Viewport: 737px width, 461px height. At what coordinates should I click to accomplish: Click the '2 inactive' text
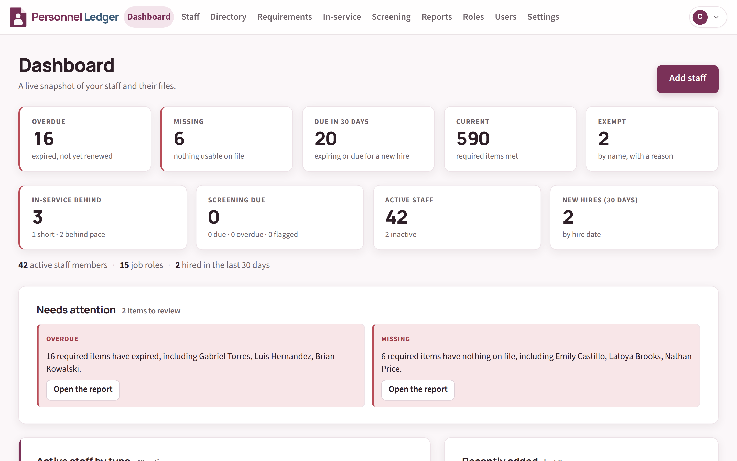coord(400,234)
